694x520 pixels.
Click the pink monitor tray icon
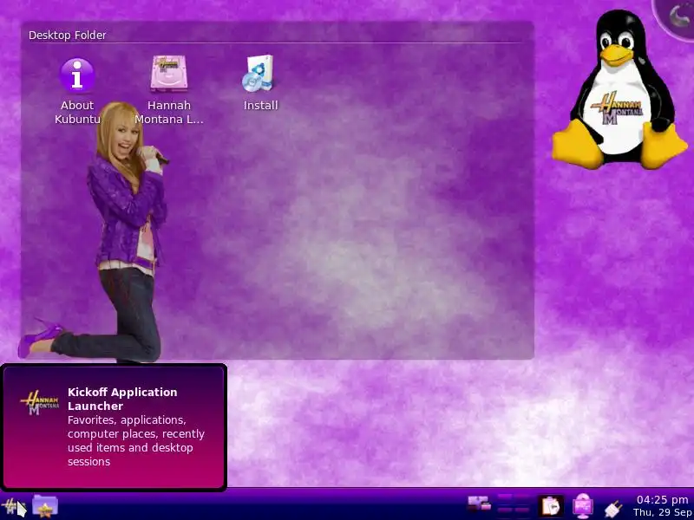pos(583,506)
